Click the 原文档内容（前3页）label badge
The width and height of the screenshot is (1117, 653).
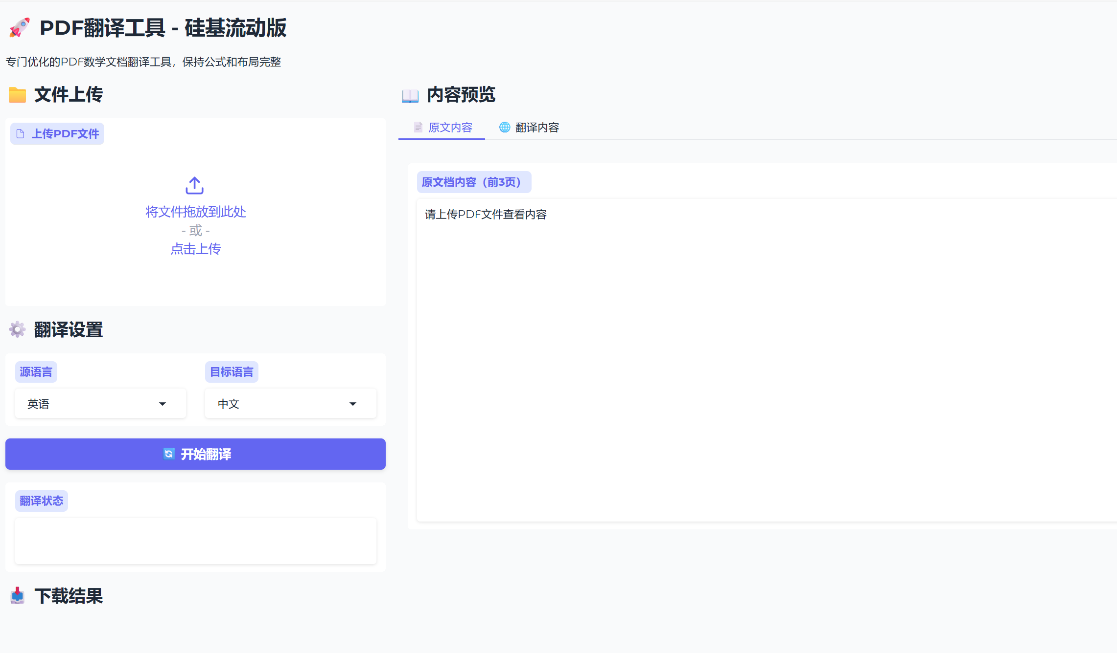tap(473, 182)
